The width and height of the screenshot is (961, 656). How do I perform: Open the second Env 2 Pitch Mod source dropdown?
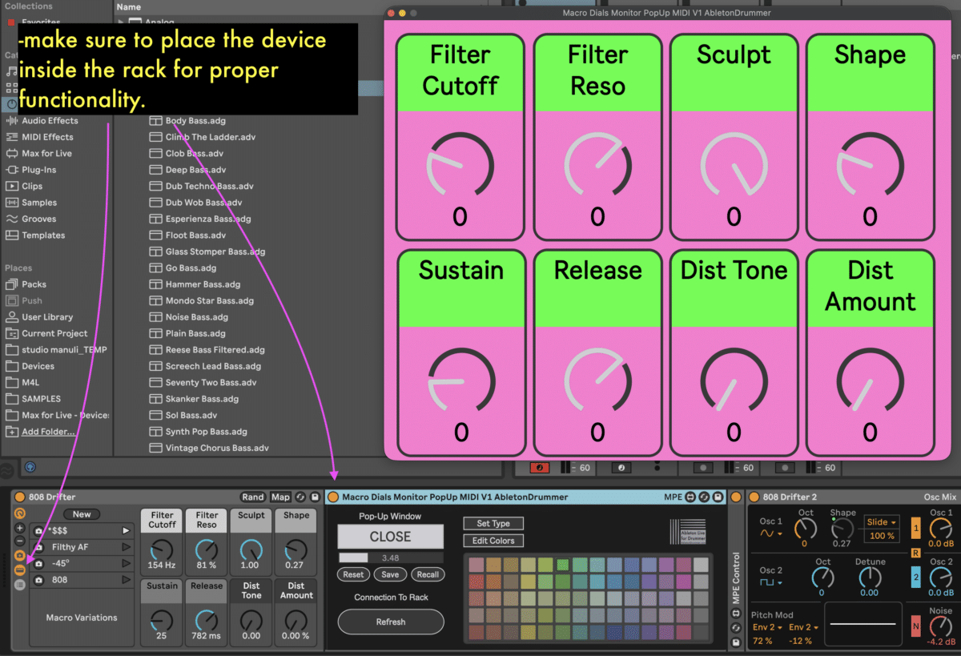pyautogui.click(x=805, y=627)
